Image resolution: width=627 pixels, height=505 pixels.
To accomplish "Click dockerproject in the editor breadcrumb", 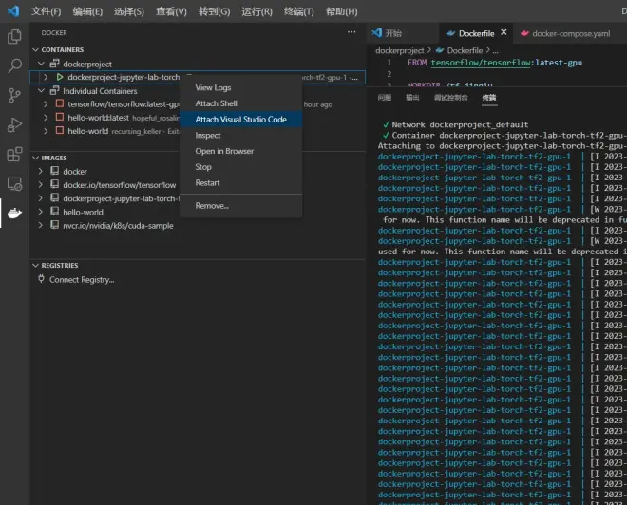I will (399, 50).
